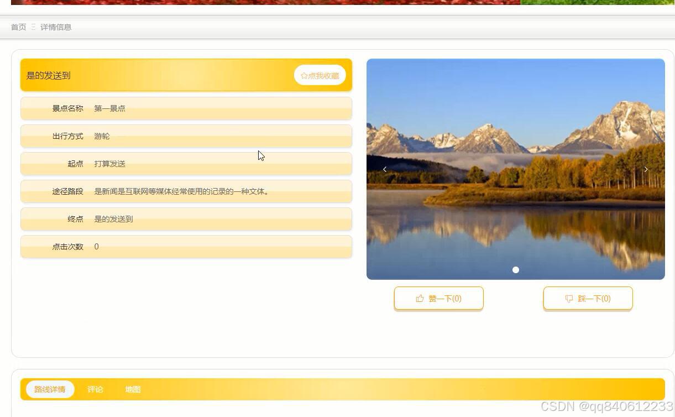Click the mountain lake landscape image
This screenshot has width=675, height=417.
516,169
